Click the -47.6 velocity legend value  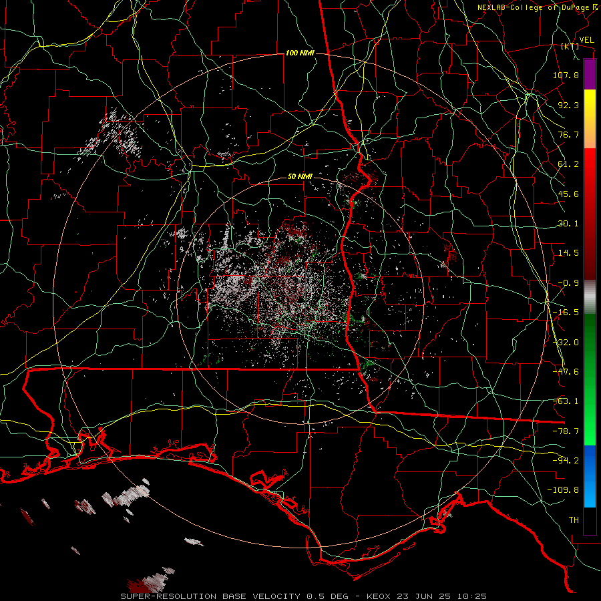(x=566, y=372)
